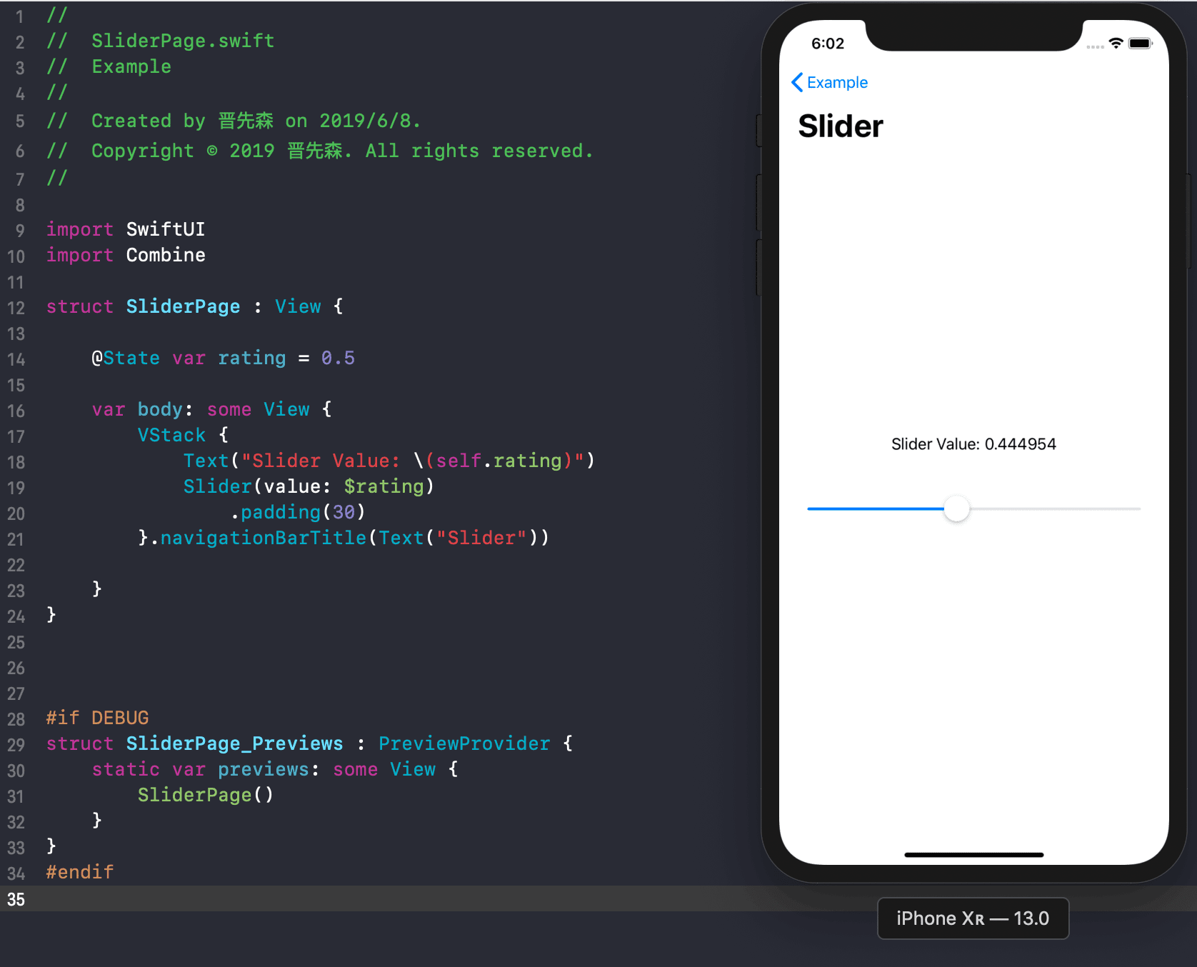Viewport: 1197px width, 967px height.
Task: Click line number 14 in the editor
Action: click(x=16, y=359)
